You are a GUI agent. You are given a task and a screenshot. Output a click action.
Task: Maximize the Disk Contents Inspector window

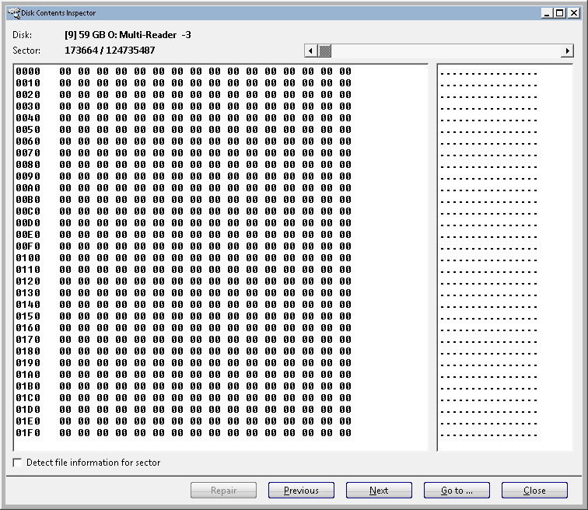point(559,13)
